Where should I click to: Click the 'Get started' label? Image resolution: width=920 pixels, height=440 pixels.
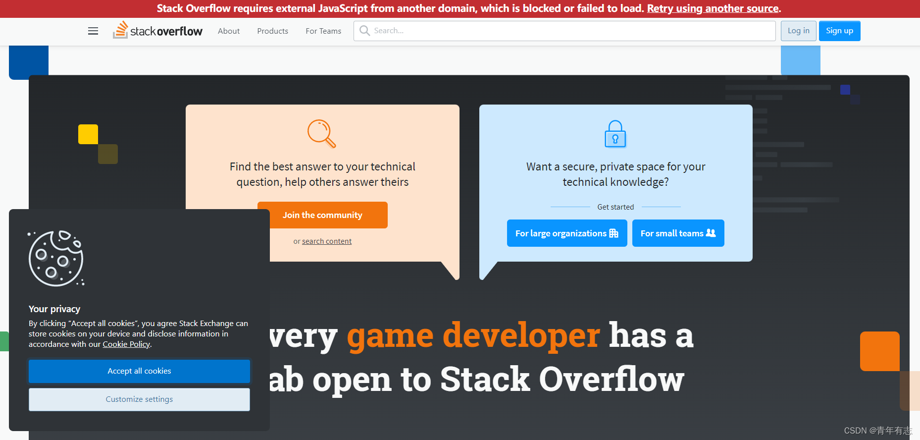(615, 207)
